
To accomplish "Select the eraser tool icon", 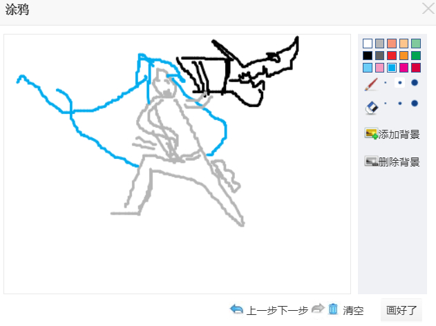I will click(x=372, y=108).
